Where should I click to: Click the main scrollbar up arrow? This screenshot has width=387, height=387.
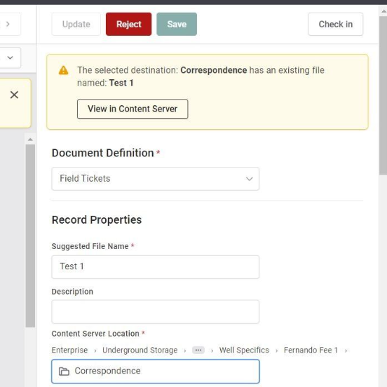click(x=383, y=11)
